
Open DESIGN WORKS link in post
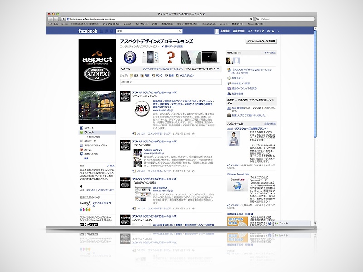(x=152, y=150)
